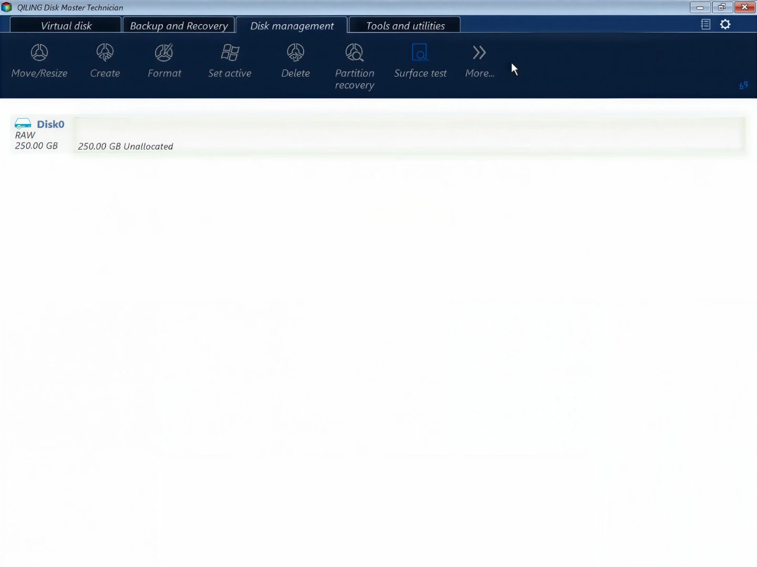Click the QILING app logo in title bar
The width and height of the screenshot is (757, 567).
click(6, 7)
